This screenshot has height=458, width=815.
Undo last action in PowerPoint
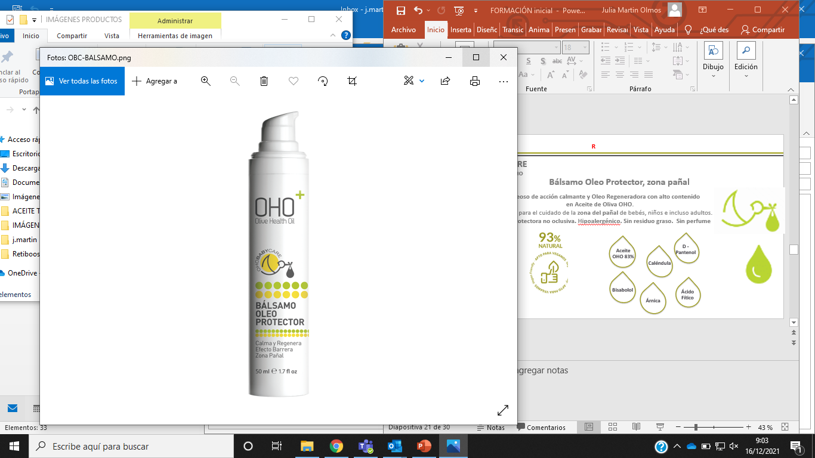418,10
